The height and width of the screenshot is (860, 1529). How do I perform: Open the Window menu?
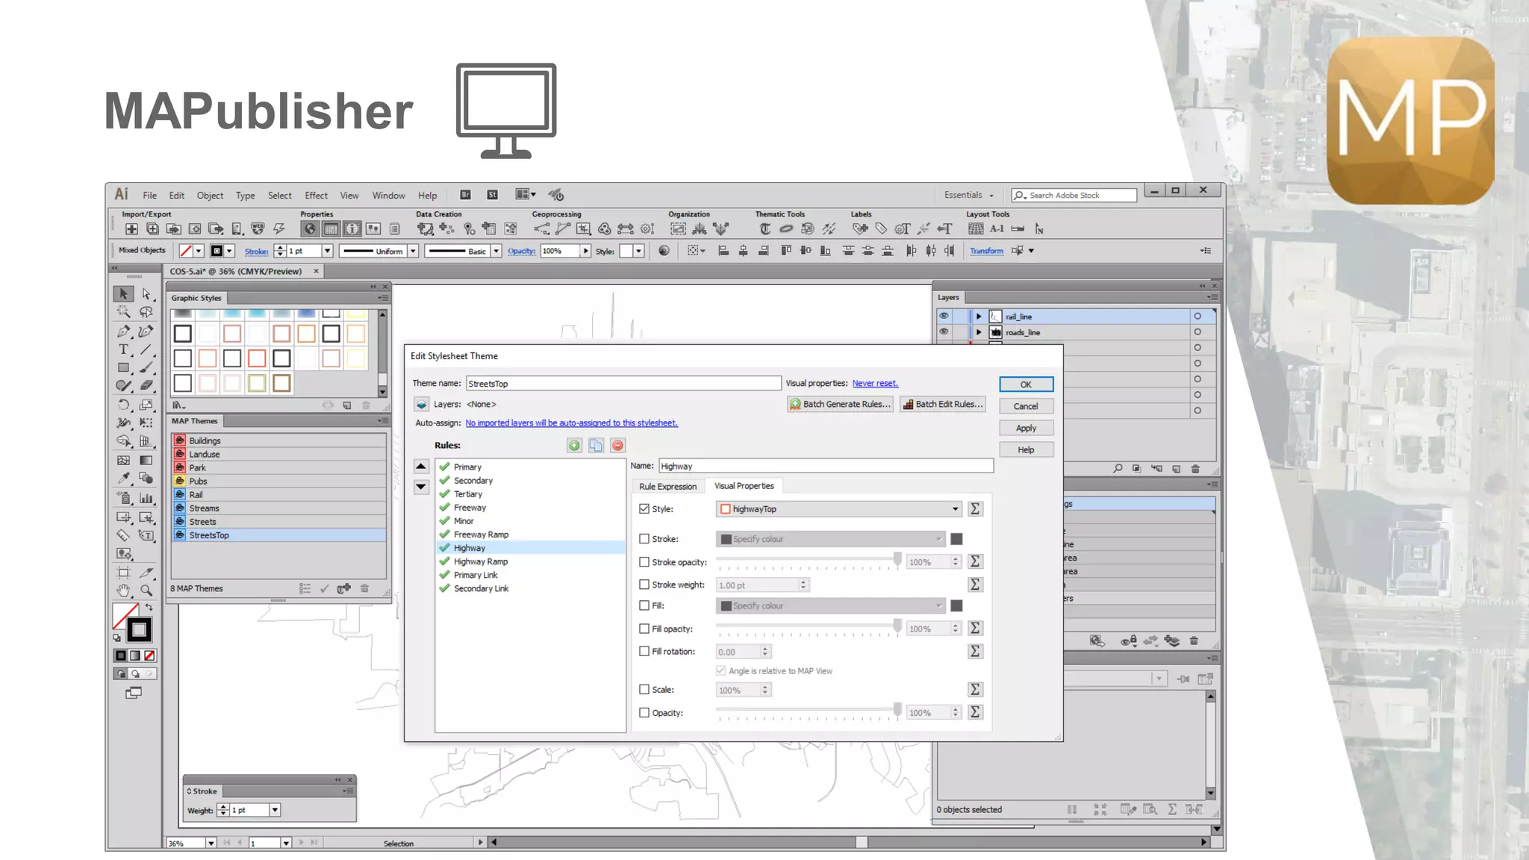pos(388,196)
